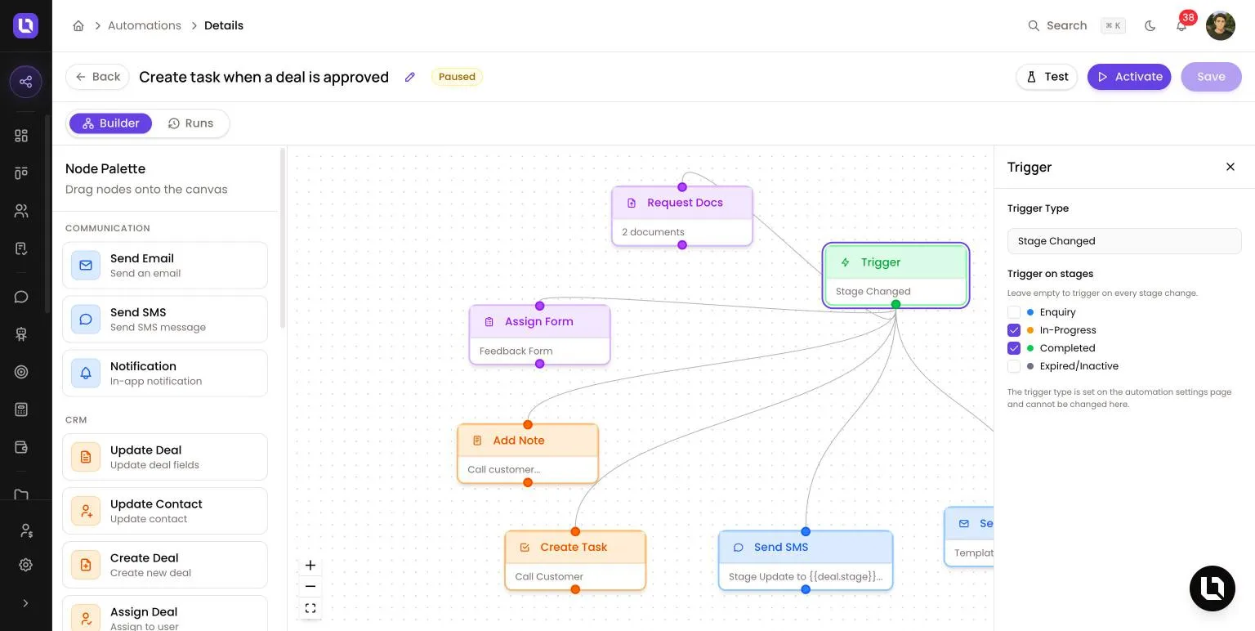
Task: Open the floating chat launcher logo
Action: coord(1213,588)
